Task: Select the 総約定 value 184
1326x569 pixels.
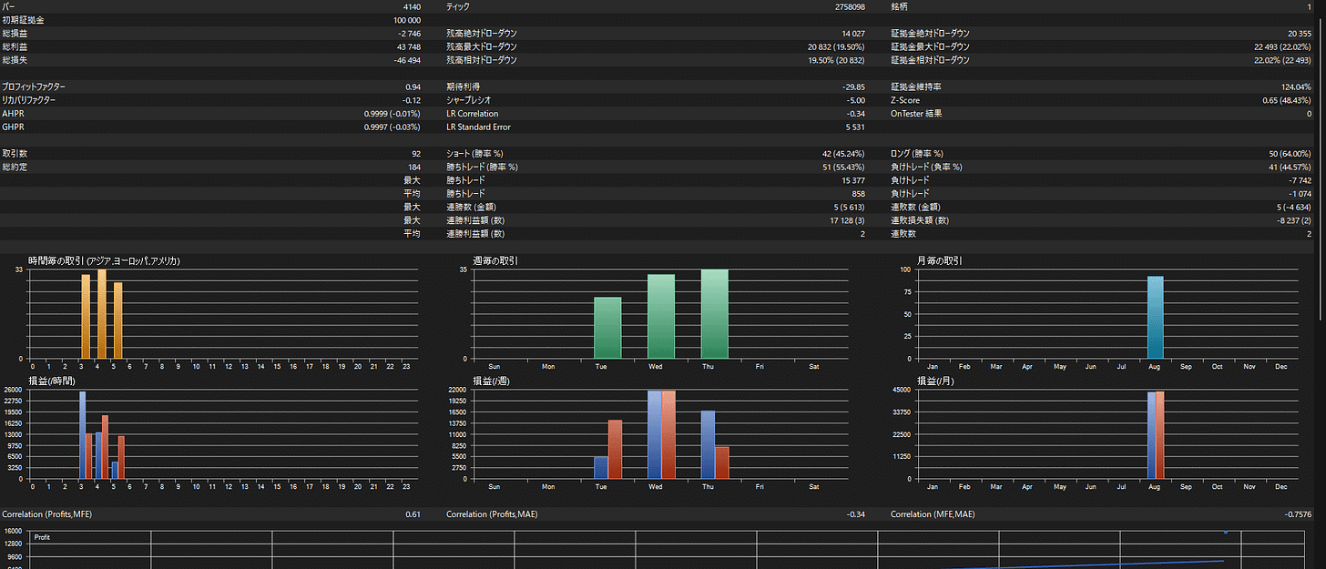Action: click(x=414, y=167)
